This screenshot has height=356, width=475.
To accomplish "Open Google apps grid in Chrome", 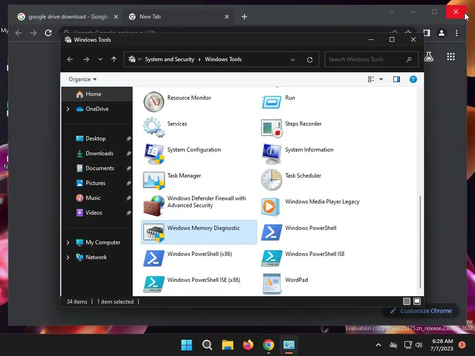I will click(451, 57).
